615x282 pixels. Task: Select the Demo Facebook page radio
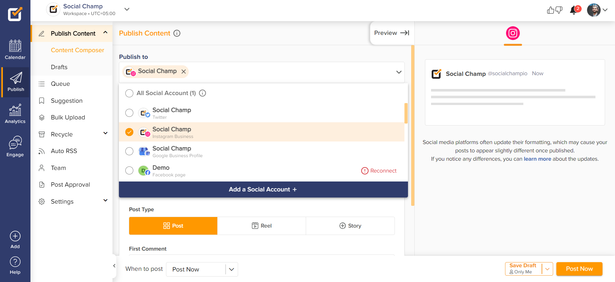click(129, 170)
